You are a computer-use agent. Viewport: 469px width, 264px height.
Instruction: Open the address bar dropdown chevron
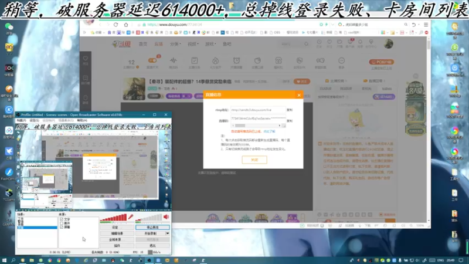click(332, 25)
